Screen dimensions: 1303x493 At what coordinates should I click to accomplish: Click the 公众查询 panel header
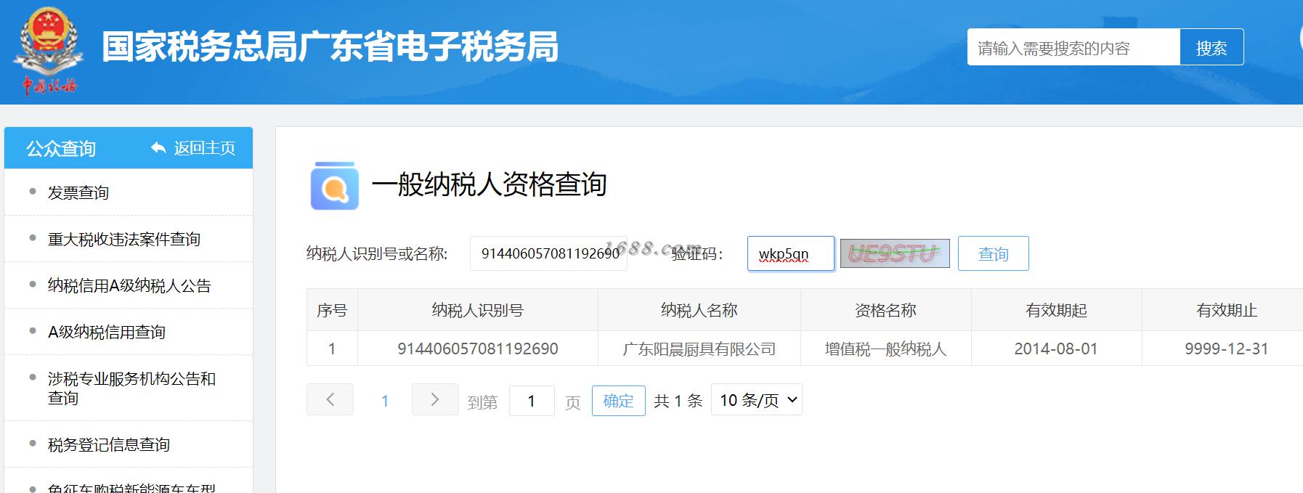click(61, 148)
